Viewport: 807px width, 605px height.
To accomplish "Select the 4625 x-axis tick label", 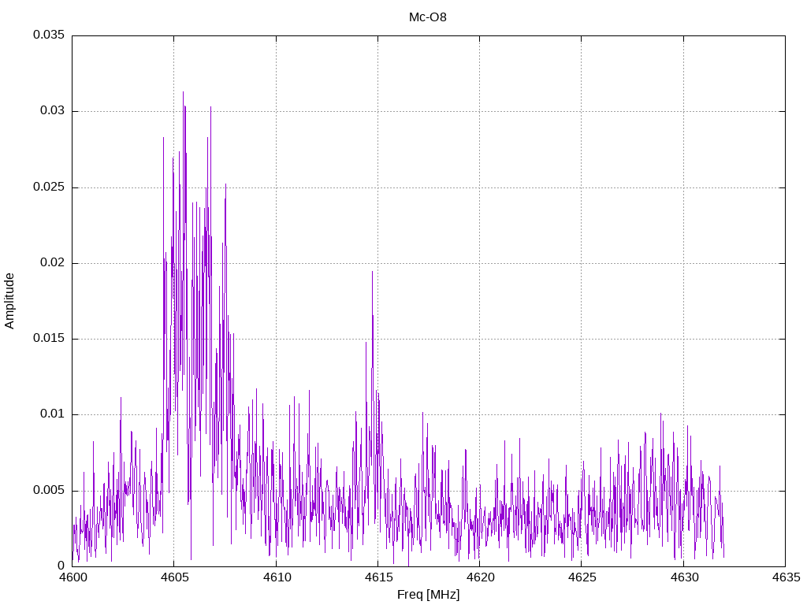I will coord(582,577).
